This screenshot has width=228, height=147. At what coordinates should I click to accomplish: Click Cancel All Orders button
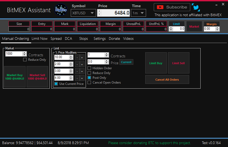[x=167, y=79]
